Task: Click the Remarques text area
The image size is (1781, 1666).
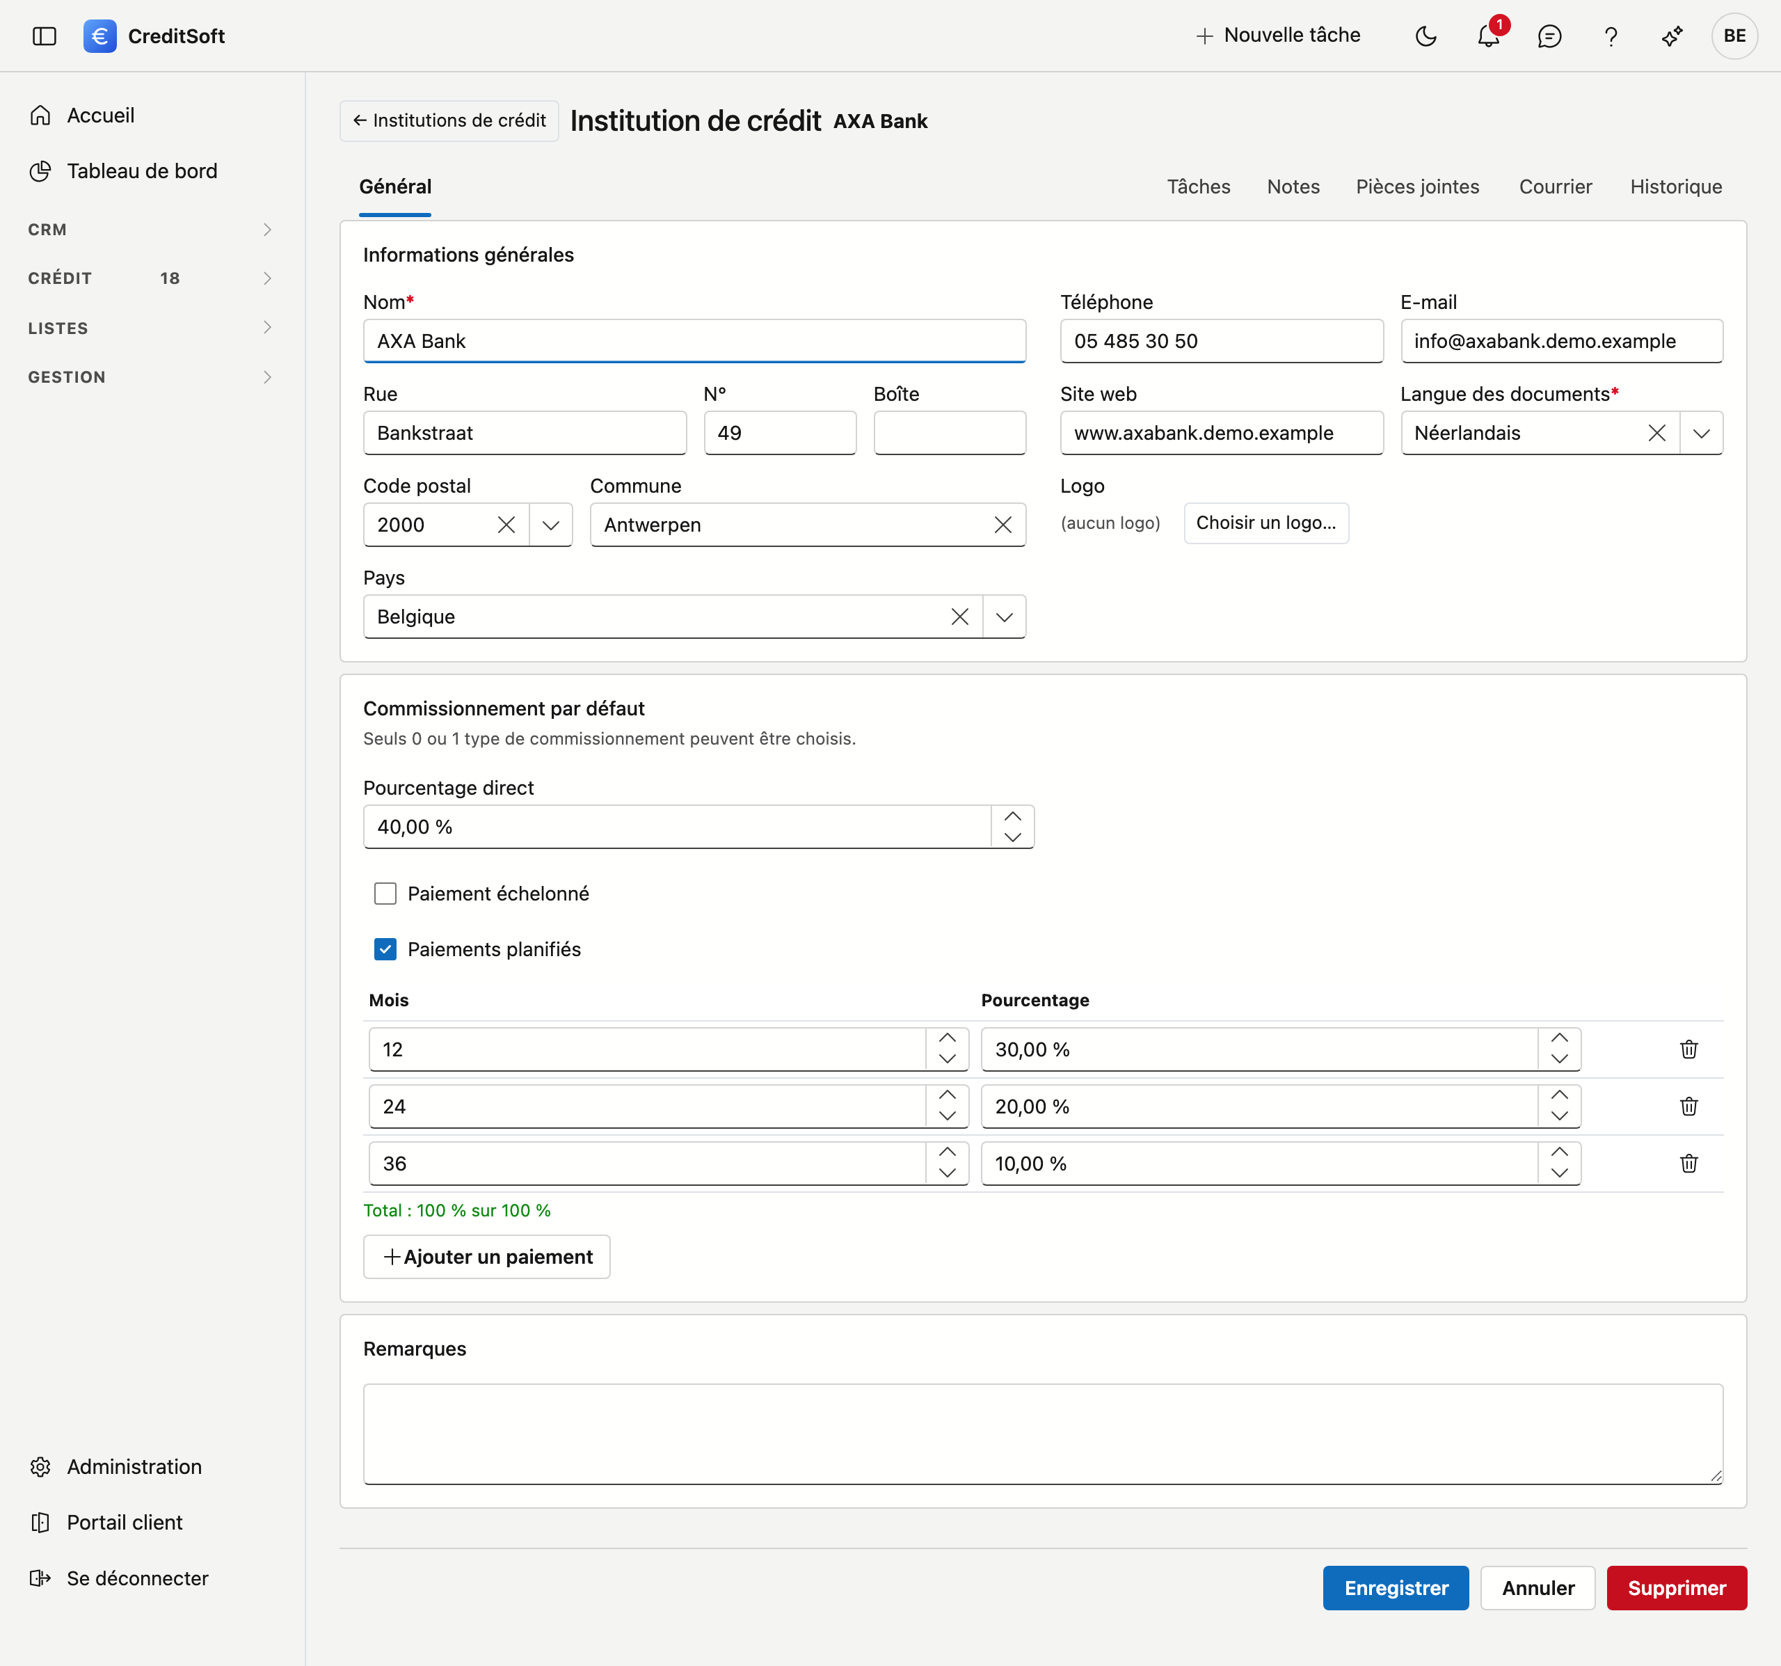Action: [x=1043, y=1434]
